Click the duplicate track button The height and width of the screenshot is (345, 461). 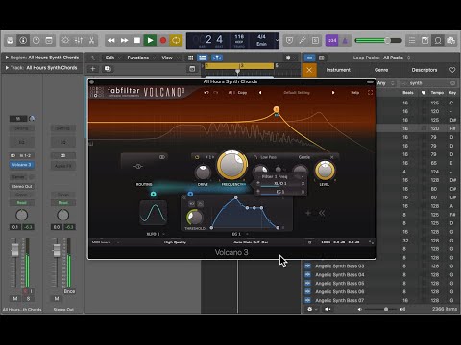(x=108, y=69)
